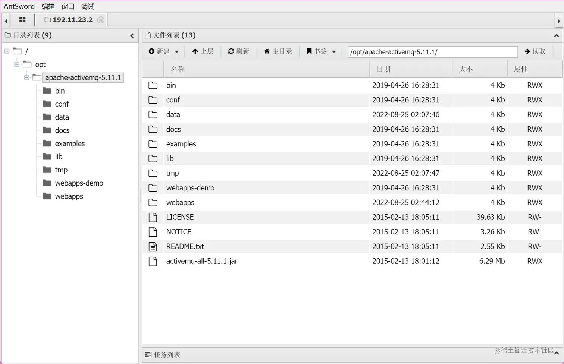Collapse the opt tree node
The image size is (564, 364).
pyautogui.click(x=17, y=64)
